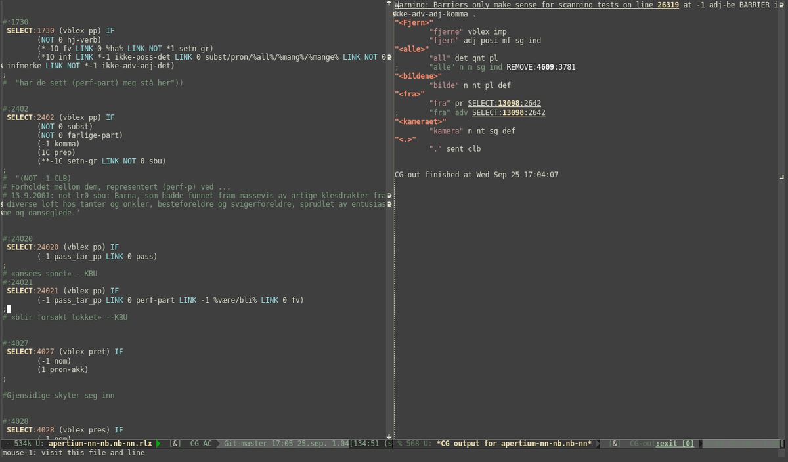788x462 pixels.
Task: Toggle the modified-status dash in left mode line
Action: point(7,444)
